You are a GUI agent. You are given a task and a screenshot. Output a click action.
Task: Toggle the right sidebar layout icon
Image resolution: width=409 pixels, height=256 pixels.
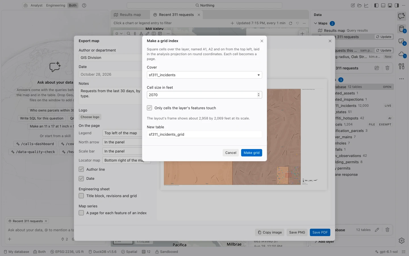pos(397,5)
